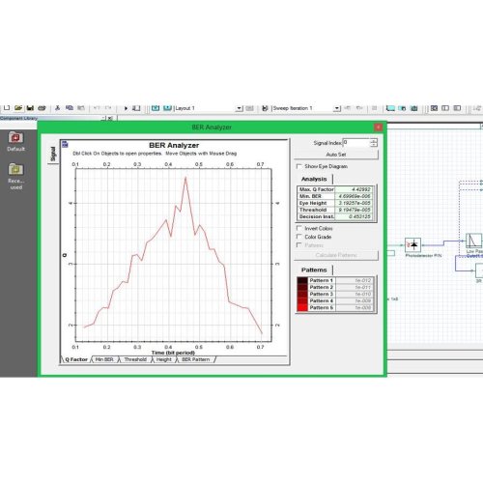The image size is (483, 483).
Task: Open the Default folder in Component Library
Action: coord(15,142)
